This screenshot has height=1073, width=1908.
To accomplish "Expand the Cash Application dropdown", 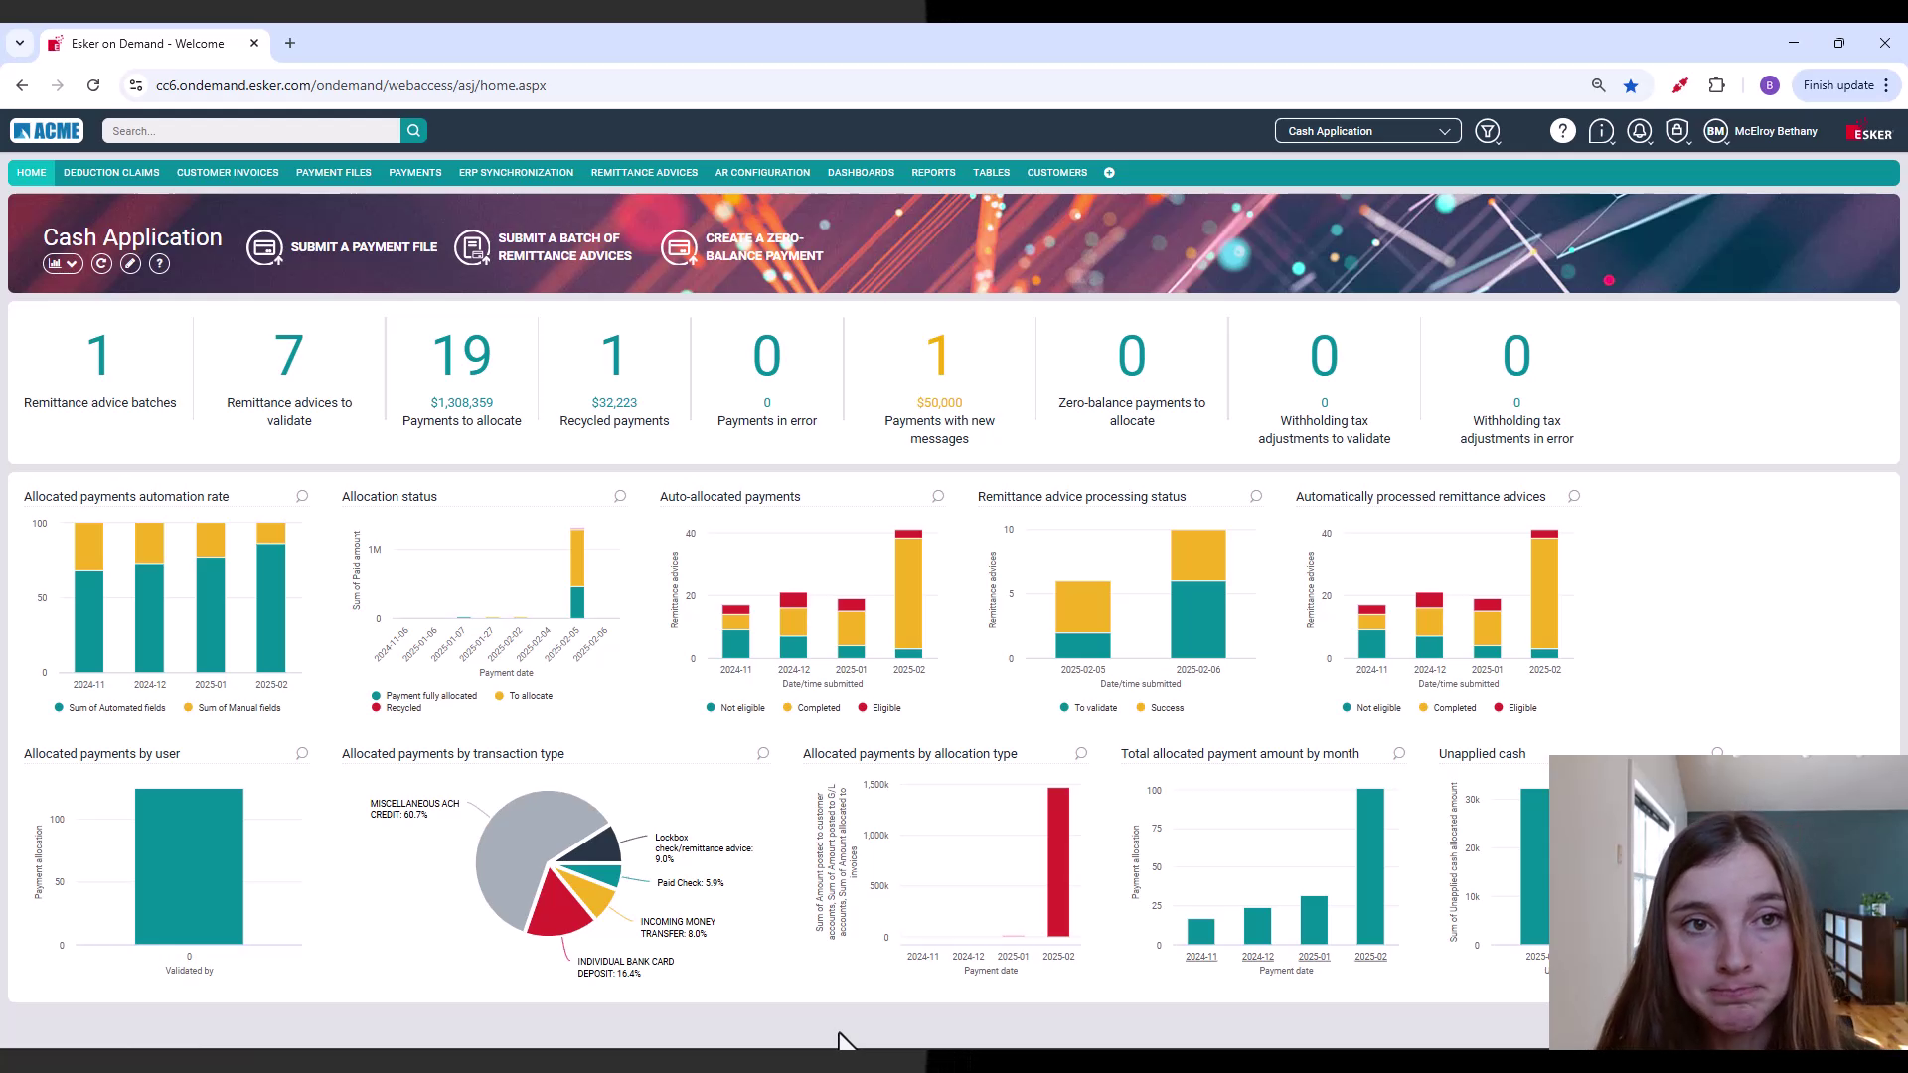I will pyautogui.click(x=1367, y=131).
